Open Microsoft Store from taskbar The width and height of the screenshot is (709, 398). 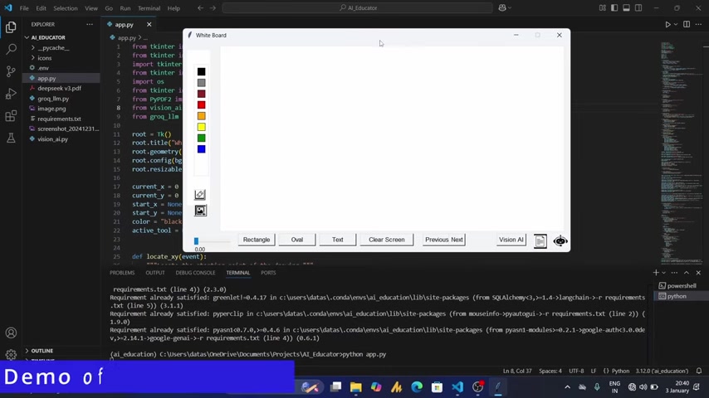(x=437, y=387)
